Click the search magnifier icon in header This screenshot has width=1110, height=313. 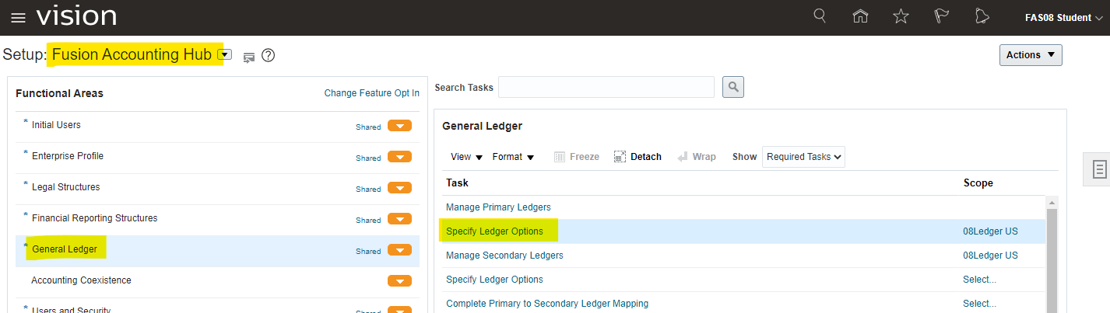click(x=820, y=16)
